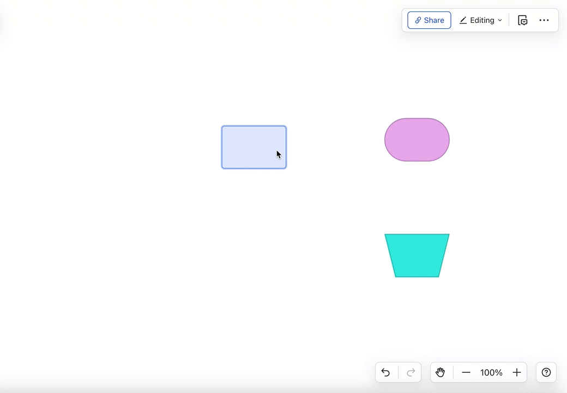
Task: Toggle pan mode with the hand icon
Action: coord(440,372)
